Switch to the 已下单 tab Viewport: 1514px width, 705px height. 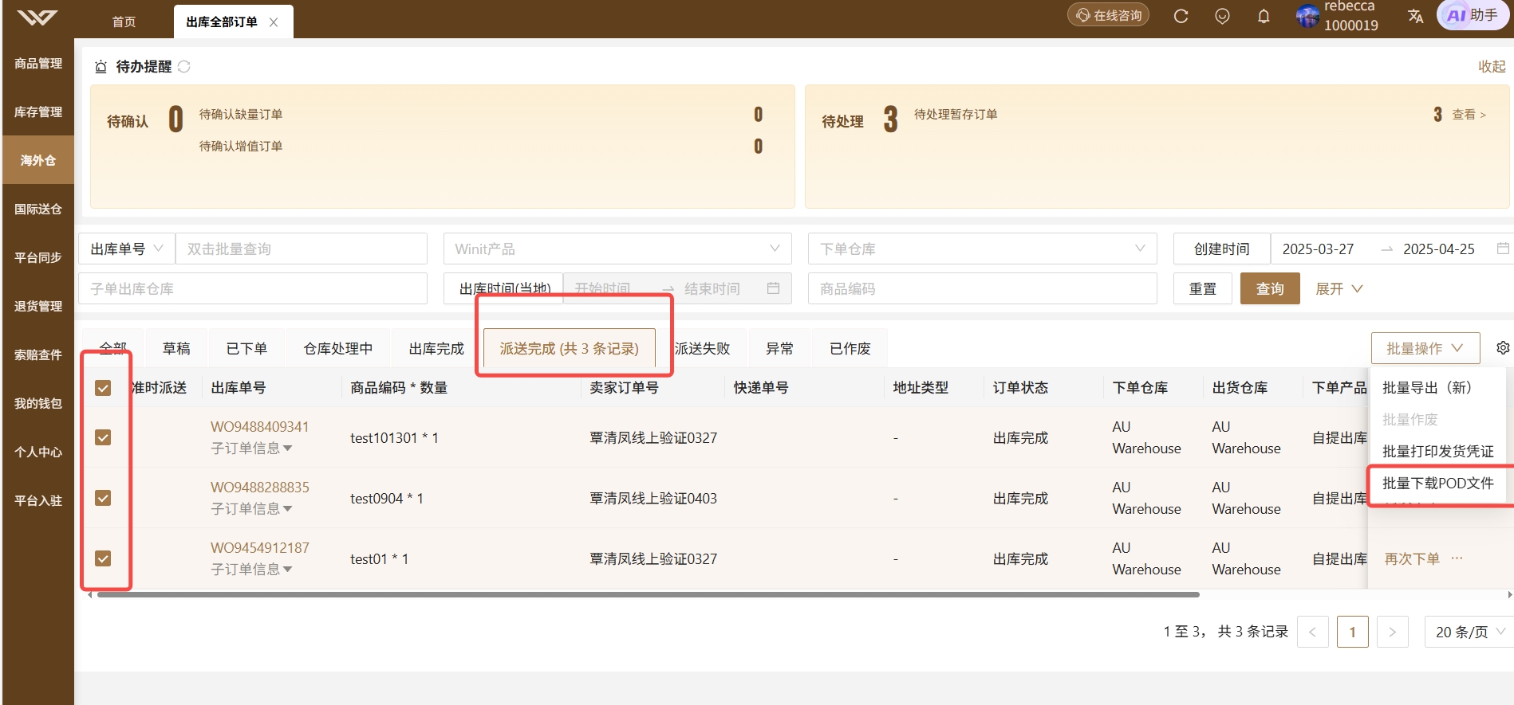click(x=246, y=348)
